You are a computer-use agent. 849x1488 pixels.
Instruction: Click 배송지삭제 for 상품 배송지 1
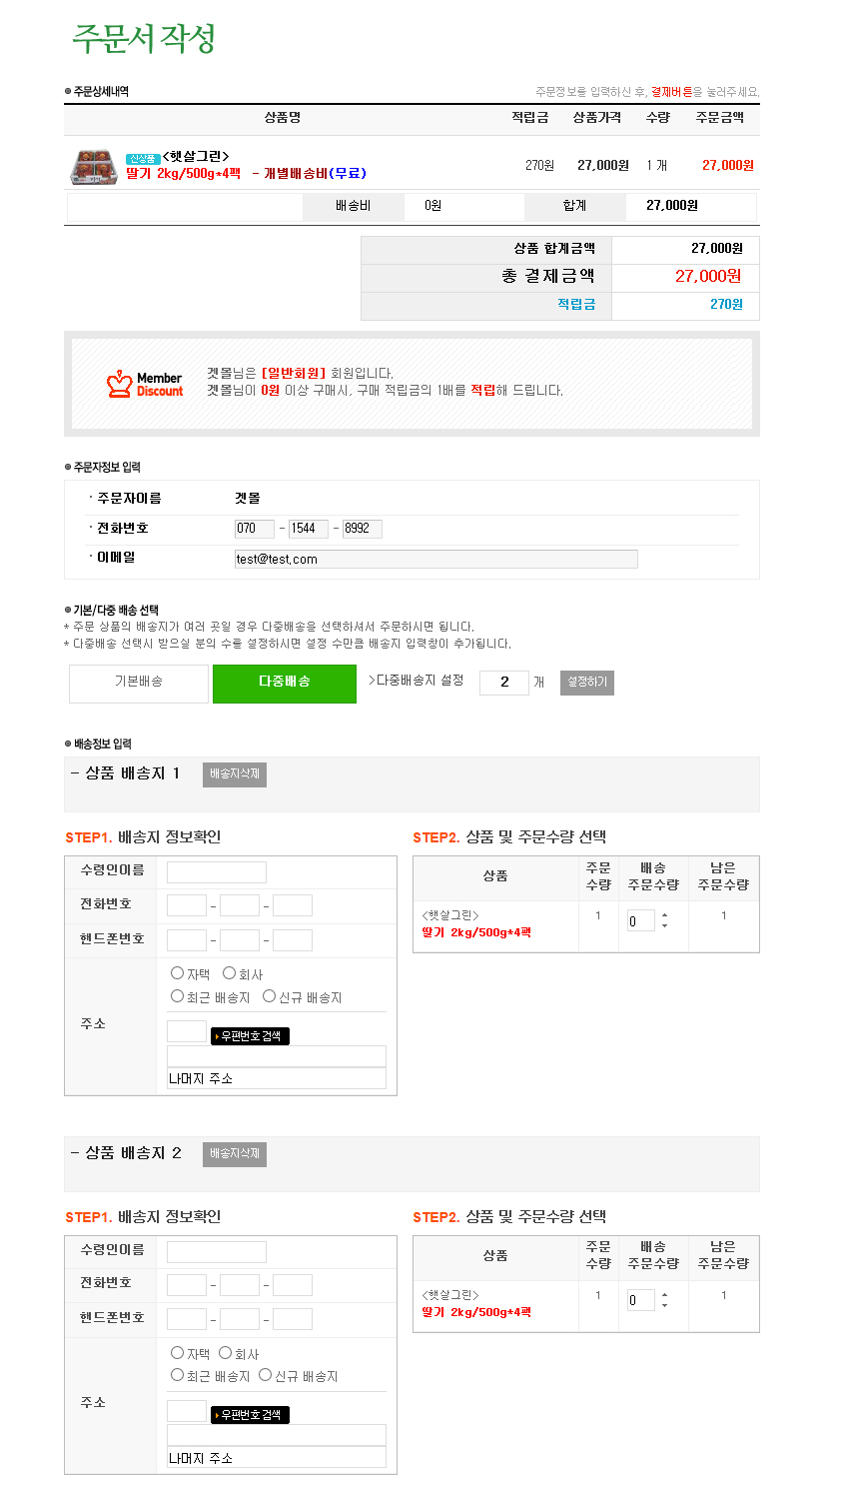235,774
